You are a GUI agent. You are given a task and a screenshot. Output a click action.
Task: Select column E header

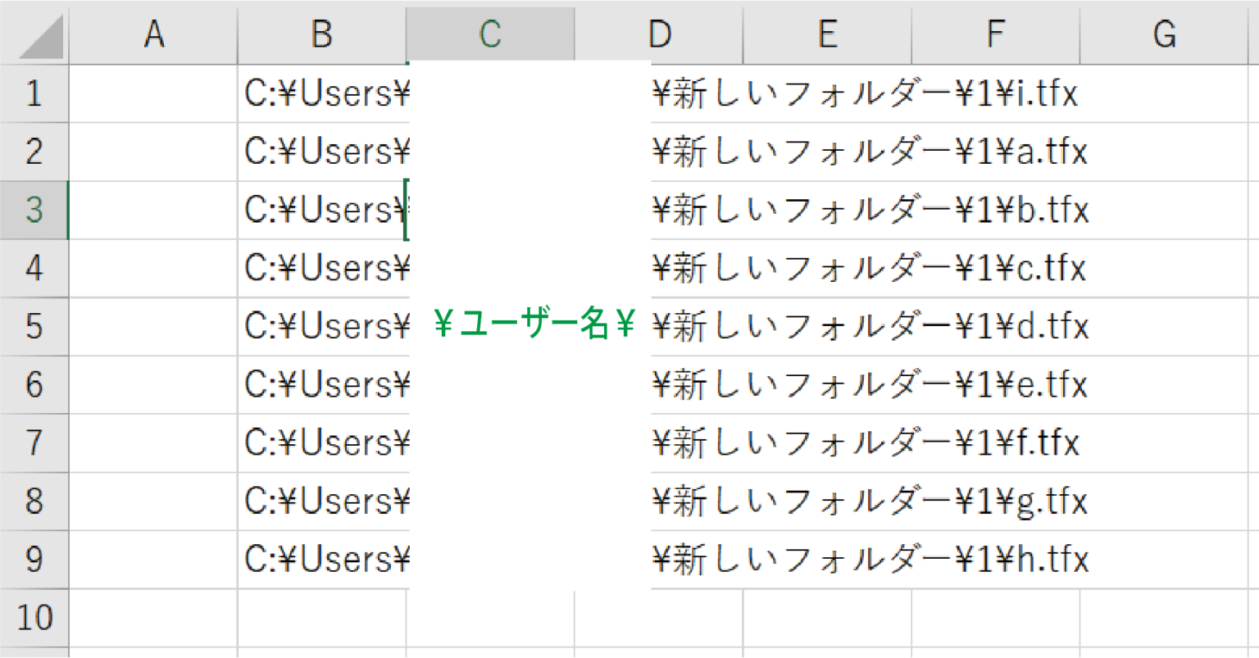826,34
